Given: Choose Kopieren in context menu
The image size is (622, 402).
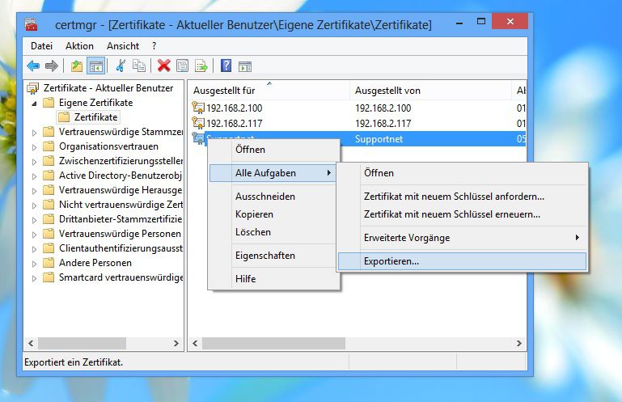Looking at the screenshot, I should [273, 214].
